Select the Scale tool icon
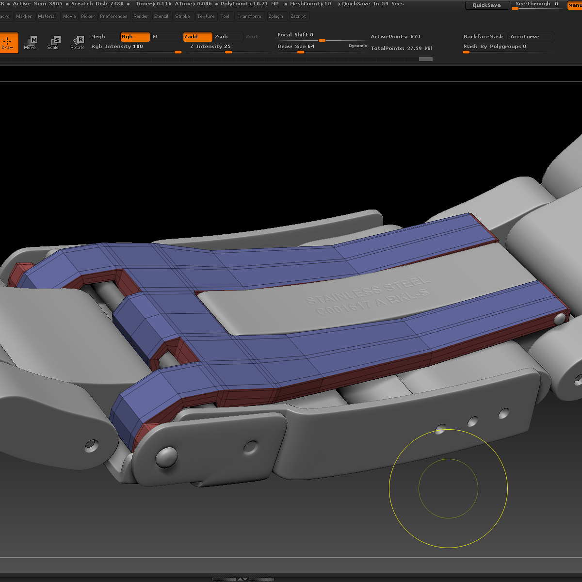The width and height of the screenshot is (582, 582). point(53,43)
